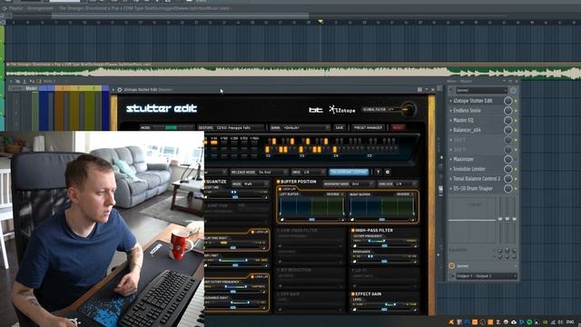
Task: Click the help question mark button in Stutter Edit
Action: tap(378, 172)
